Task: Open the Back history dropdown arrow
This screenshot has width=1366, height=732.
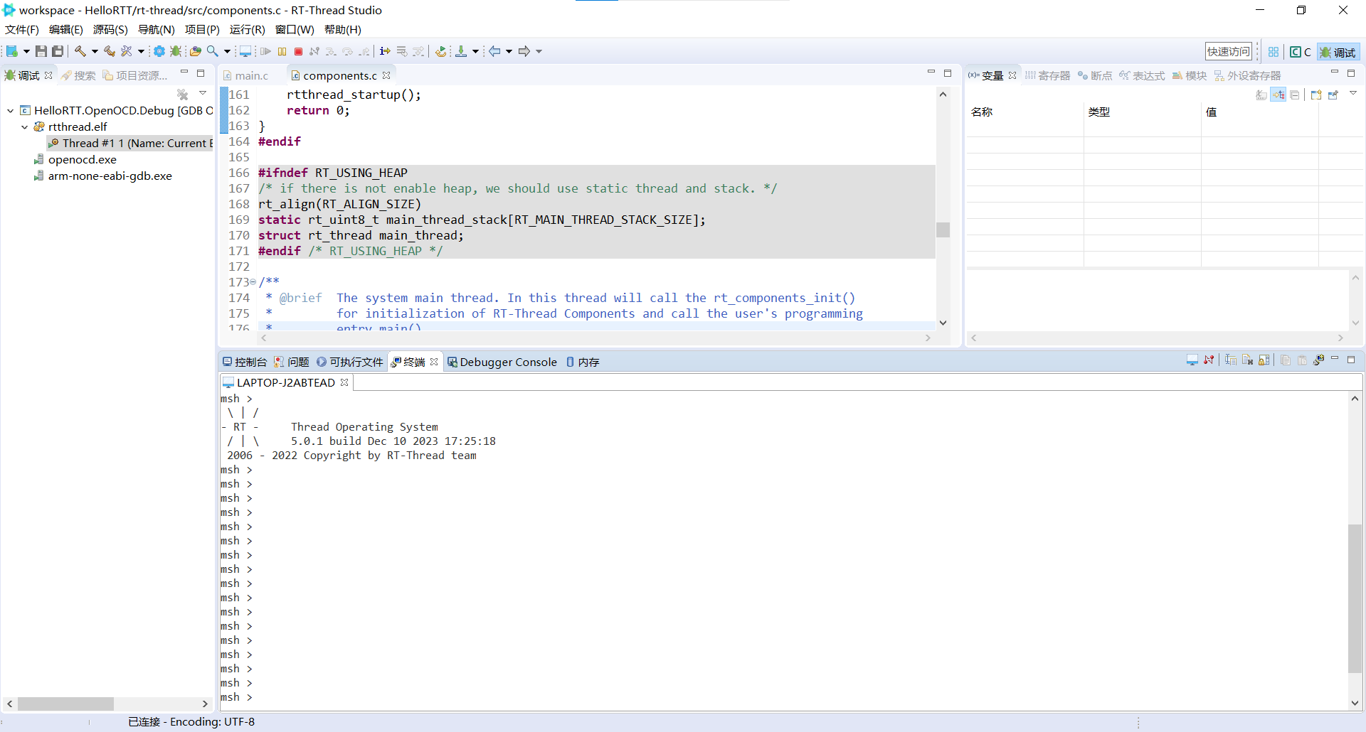Action: (509, 51)
